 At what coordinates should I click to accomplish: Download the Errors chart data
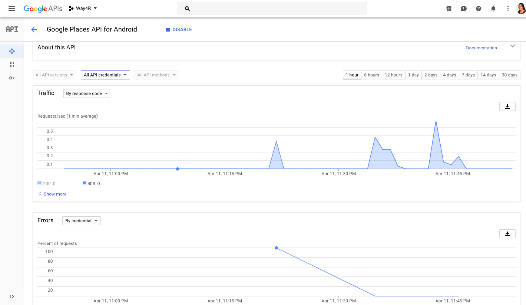(507, 234)
